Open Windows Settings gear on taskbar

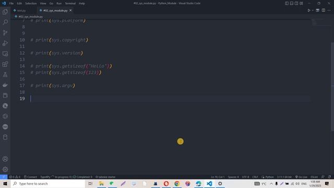[220, 183]
